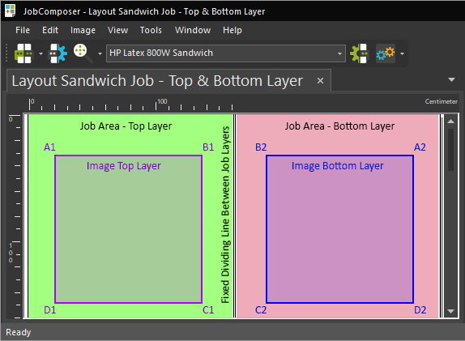Select the Image Bottom Layer rectangle
Viewport: 465px width, 341px height.
pos(340,229)
